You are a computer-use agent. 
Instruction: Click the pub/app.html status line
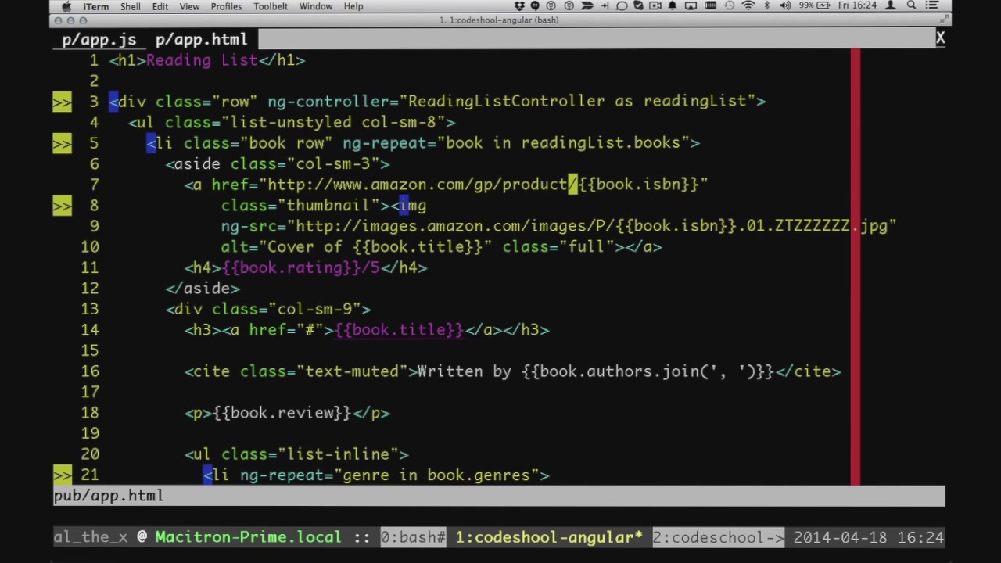[x=499, y=496]
